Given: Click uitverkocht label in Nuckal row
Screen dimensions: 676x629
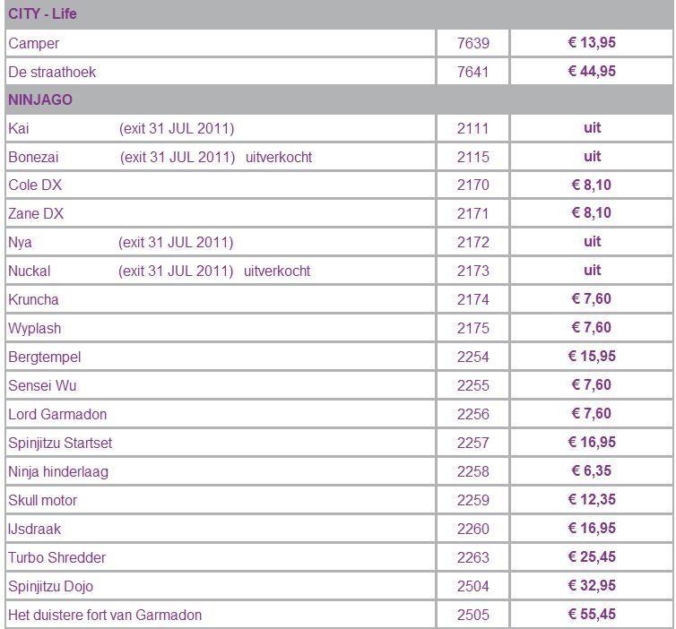Looking at the screenshot, I should coord(277,271).
